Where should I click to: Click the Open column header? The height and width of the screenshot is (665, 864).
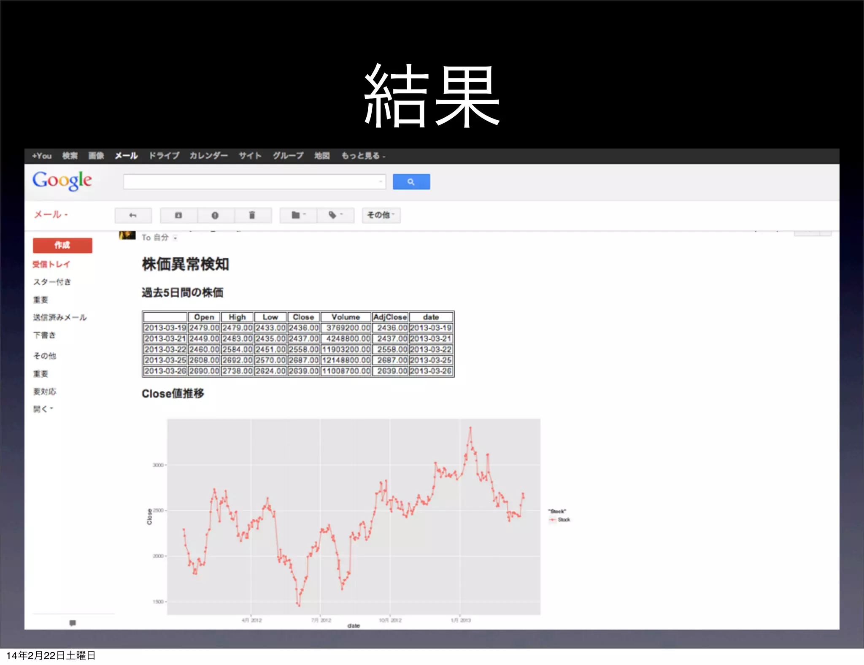(204, 317)
